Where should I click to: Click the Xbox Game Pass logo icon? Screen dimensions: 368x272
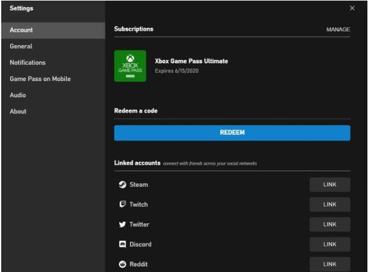pos(130,66)
